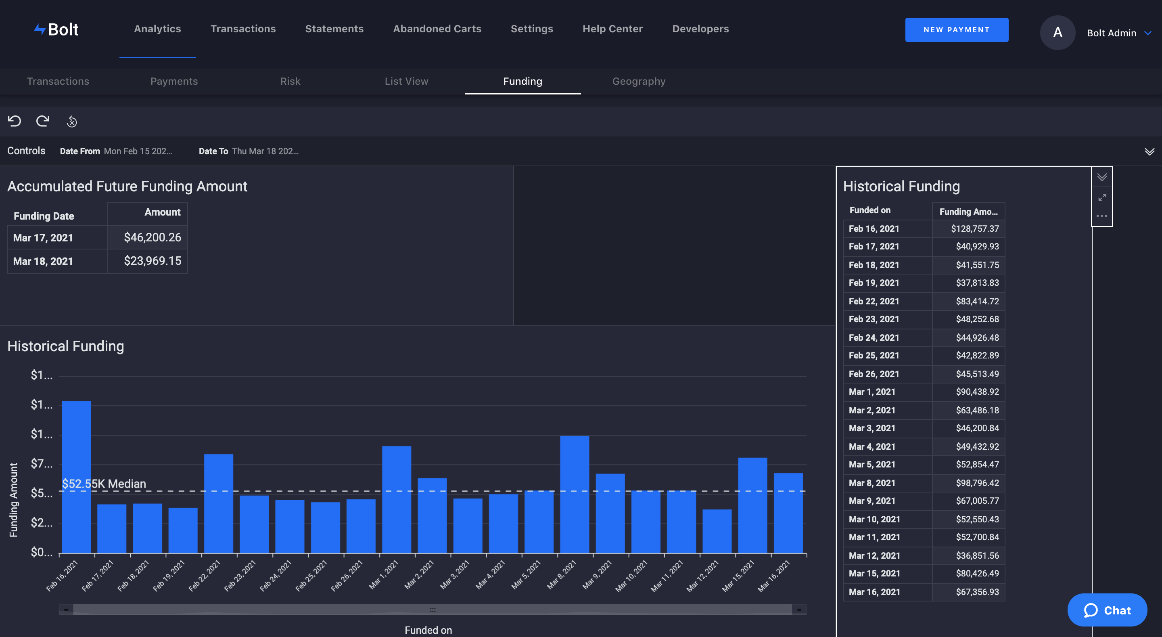Viewport: 1162px width, 637px height.
Task: Click the $52.55K Median label
Action: pos(104,484)
